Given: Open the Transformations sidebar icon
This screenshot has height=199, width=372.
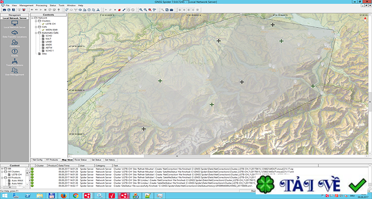Looking at the screenshot, I should click(14, 61).
